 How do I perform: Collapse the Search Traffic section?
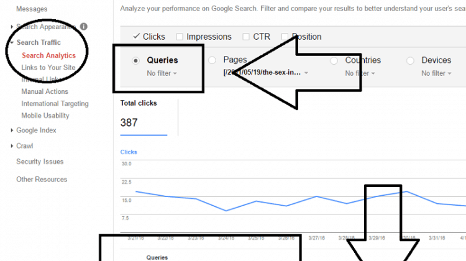(12, 42)
